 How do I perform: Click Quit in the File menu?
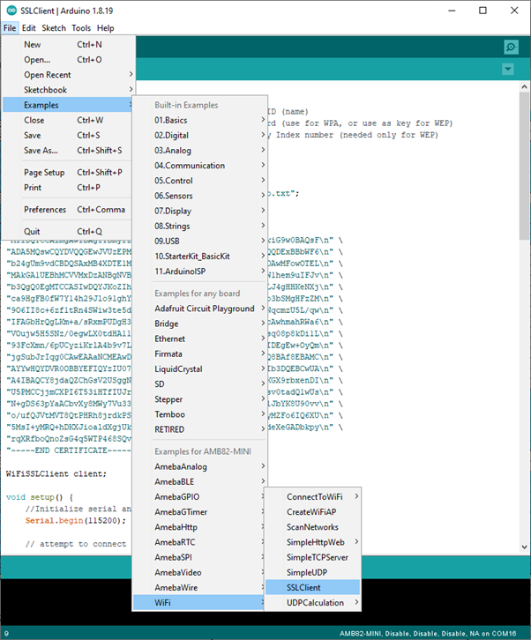[33, 232]
